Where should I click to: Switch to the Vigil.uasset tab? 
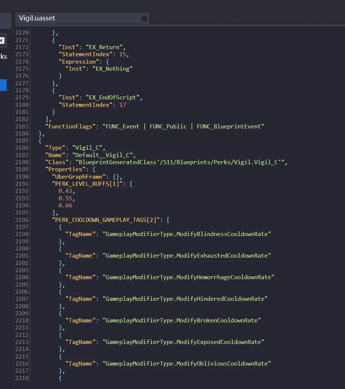coord(37,18)
